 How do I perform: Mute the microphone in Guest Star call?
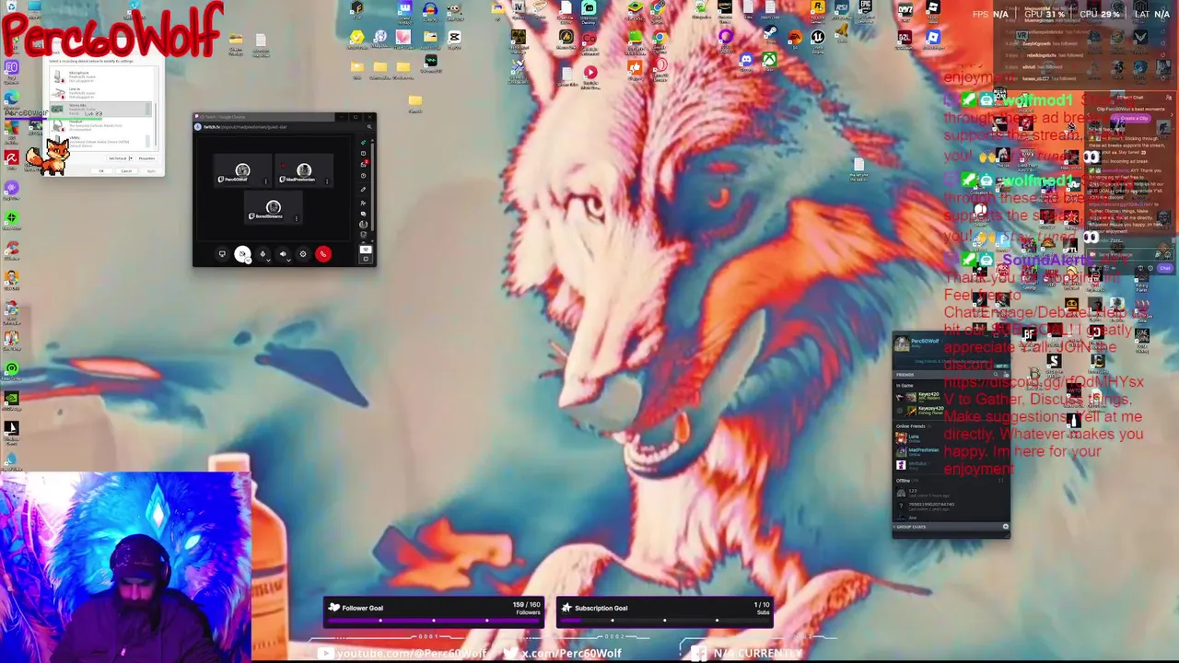pyautogui.click(x=263, y=254)
